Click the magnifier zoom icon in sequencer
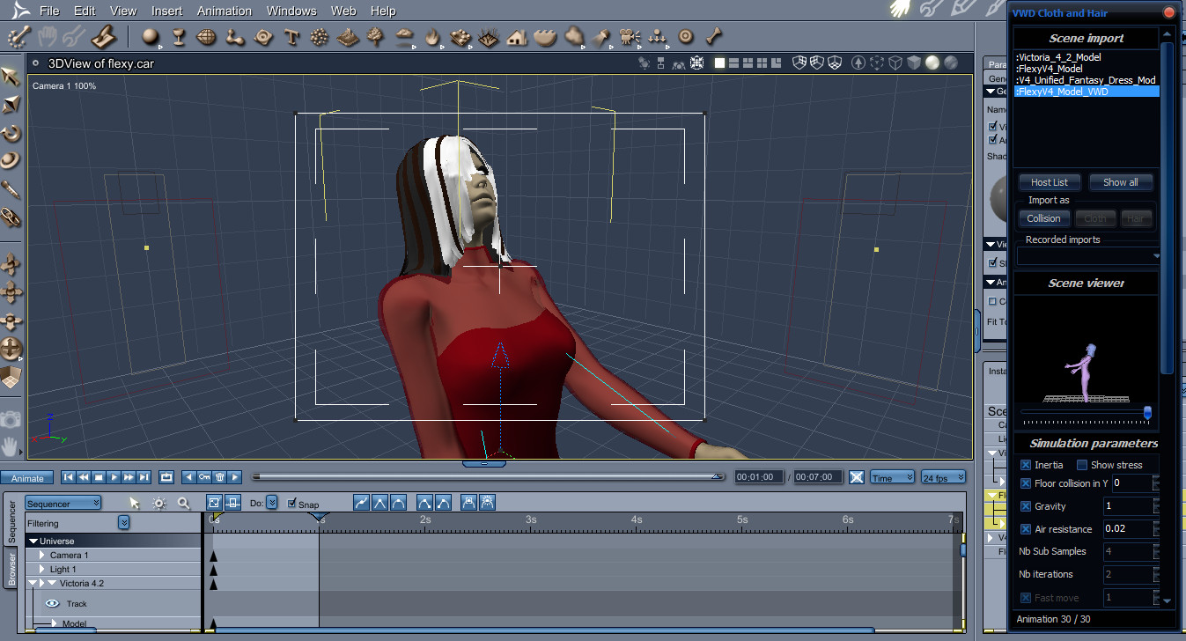The height and width of the screenshot is (641, 1186). click(x=184, y=503)
